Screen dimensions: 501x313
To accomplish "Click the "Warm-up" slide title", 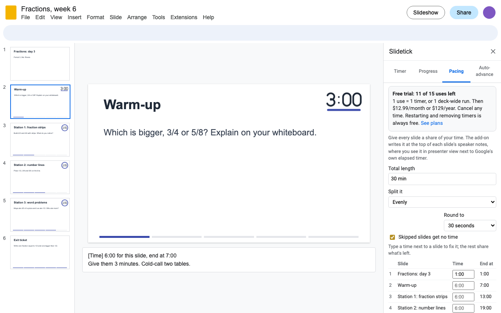I will point(132,104).
